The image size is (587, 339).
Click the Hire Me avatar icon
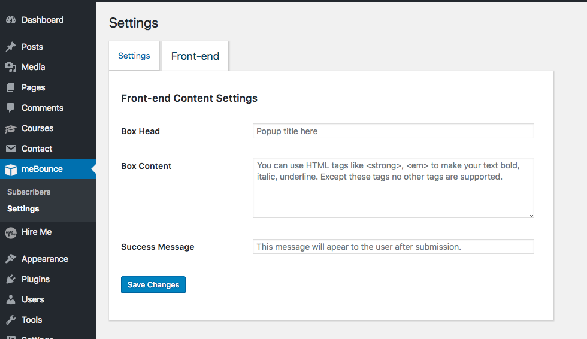tap(11, 233)
